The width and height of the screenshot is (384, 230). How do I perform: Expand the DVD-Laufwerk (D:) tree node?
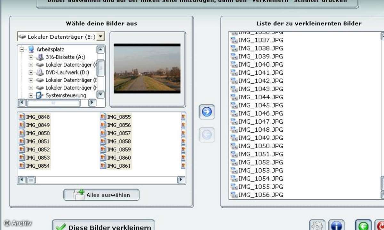(31, 73)
